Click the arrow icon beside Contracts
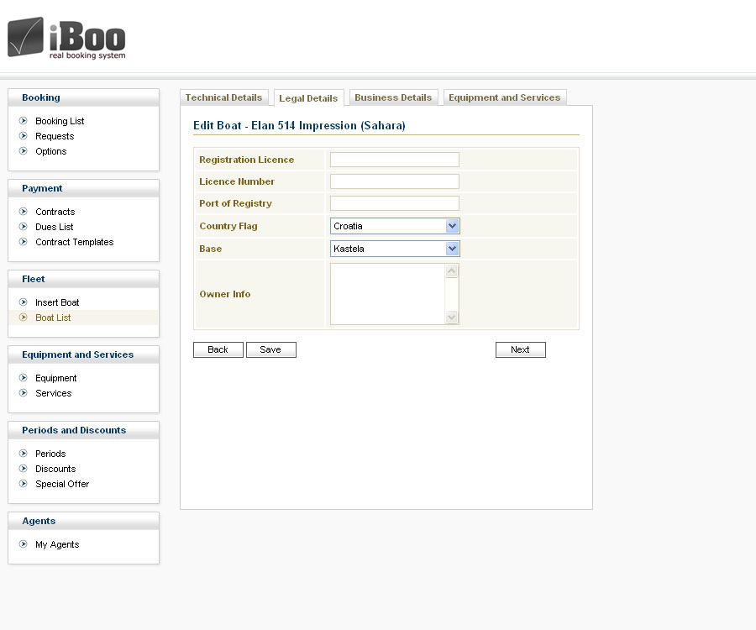This screenshot has height=630, width=756. [x=24, y=212]
